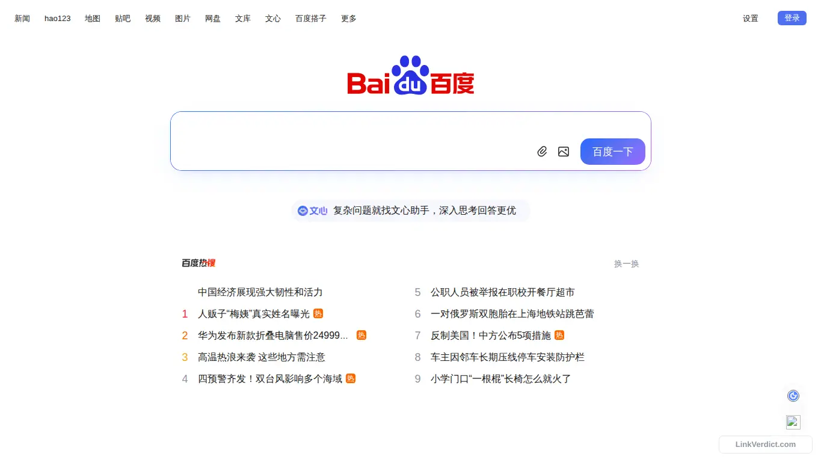Open 车主因邻车长期压线 hot search
821x462 pixels.
point(508,357)
